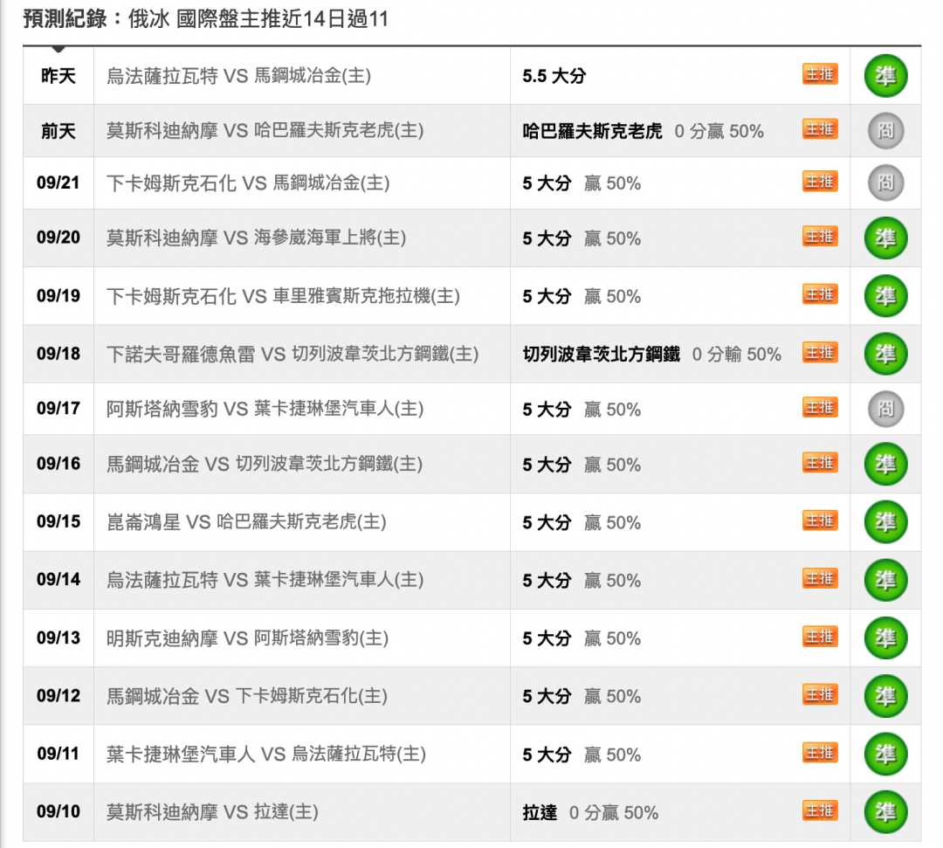Click the green 準 icon in the 09/15 row

[885, 522]
